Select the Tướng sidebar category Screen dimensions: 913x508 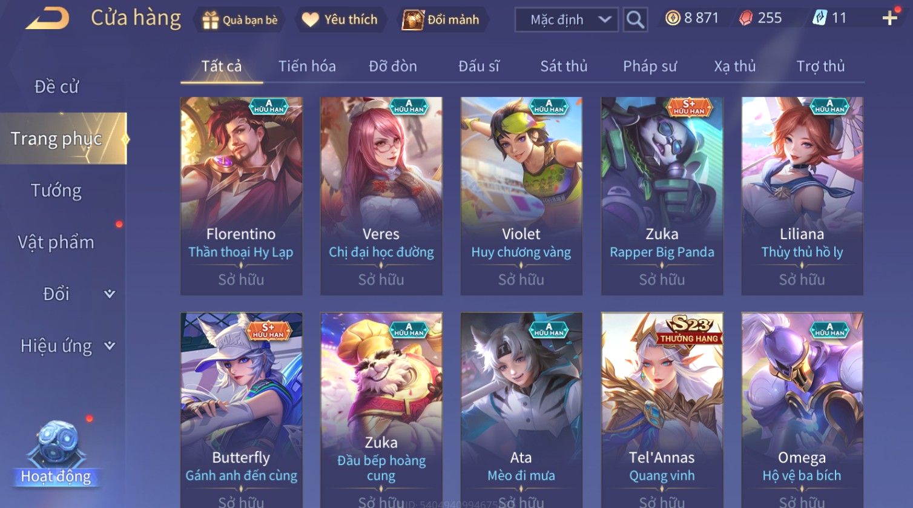click(56, 191)
